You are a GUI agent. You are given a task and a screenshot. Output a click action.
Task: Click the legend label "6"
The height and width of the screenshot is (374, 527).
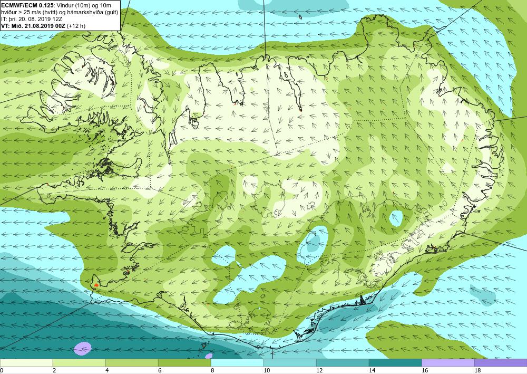160,371
